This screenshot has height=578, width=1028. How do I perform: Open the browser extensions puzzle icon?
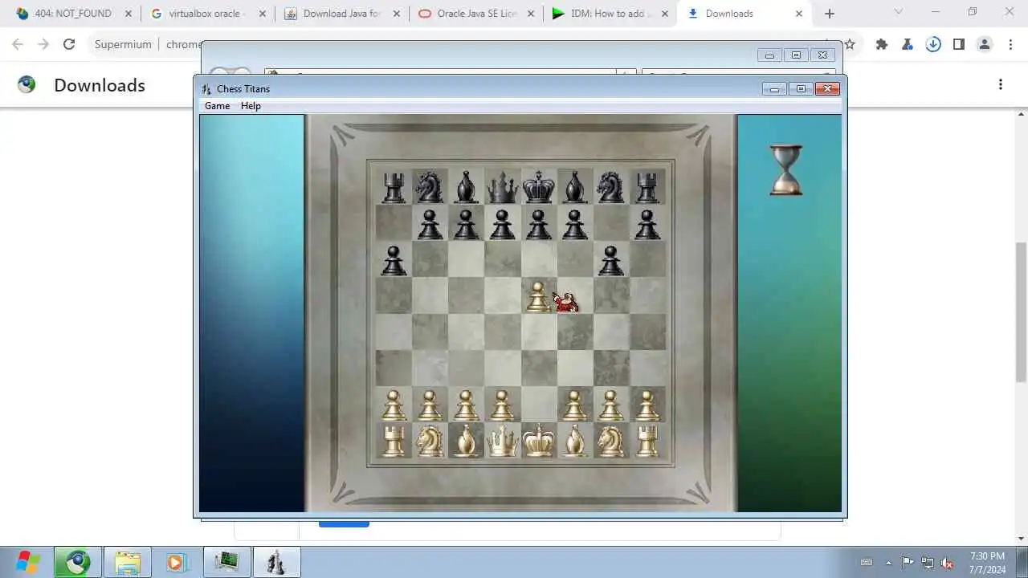click(x=882, y=44)
